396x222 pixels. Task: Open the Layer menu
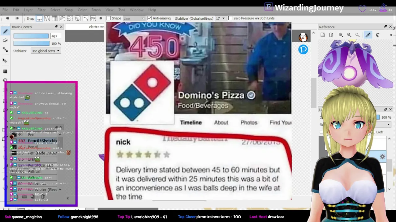(x=28, y=10)
